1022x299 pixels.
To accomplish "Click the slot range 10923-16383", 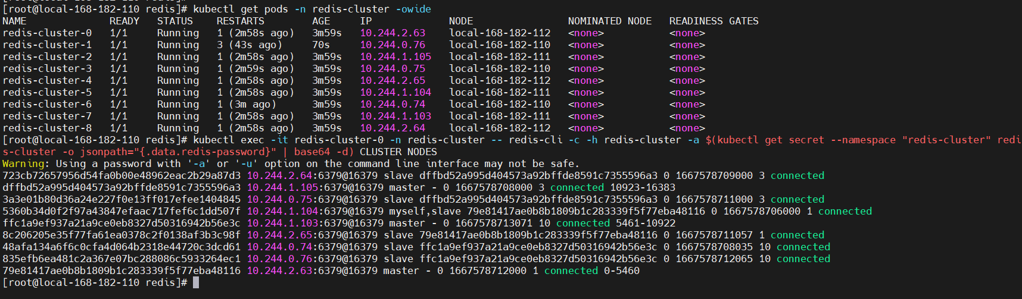I will 643,187.
